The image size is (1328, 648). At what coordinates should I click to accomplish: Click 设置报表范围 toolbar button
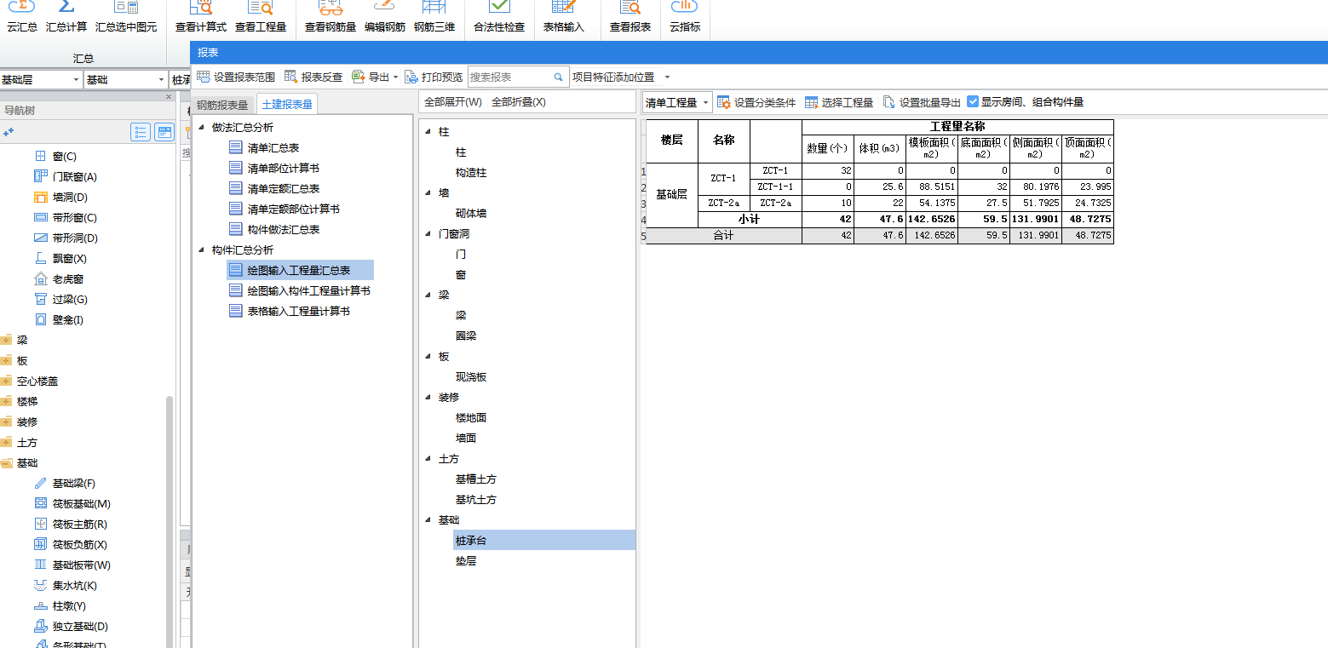point(236,77)
